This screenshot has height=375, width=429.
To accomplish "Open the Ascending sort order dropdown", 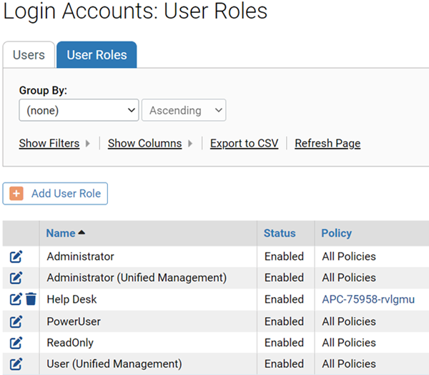I will pyautogui.click(x=184, y=110).
